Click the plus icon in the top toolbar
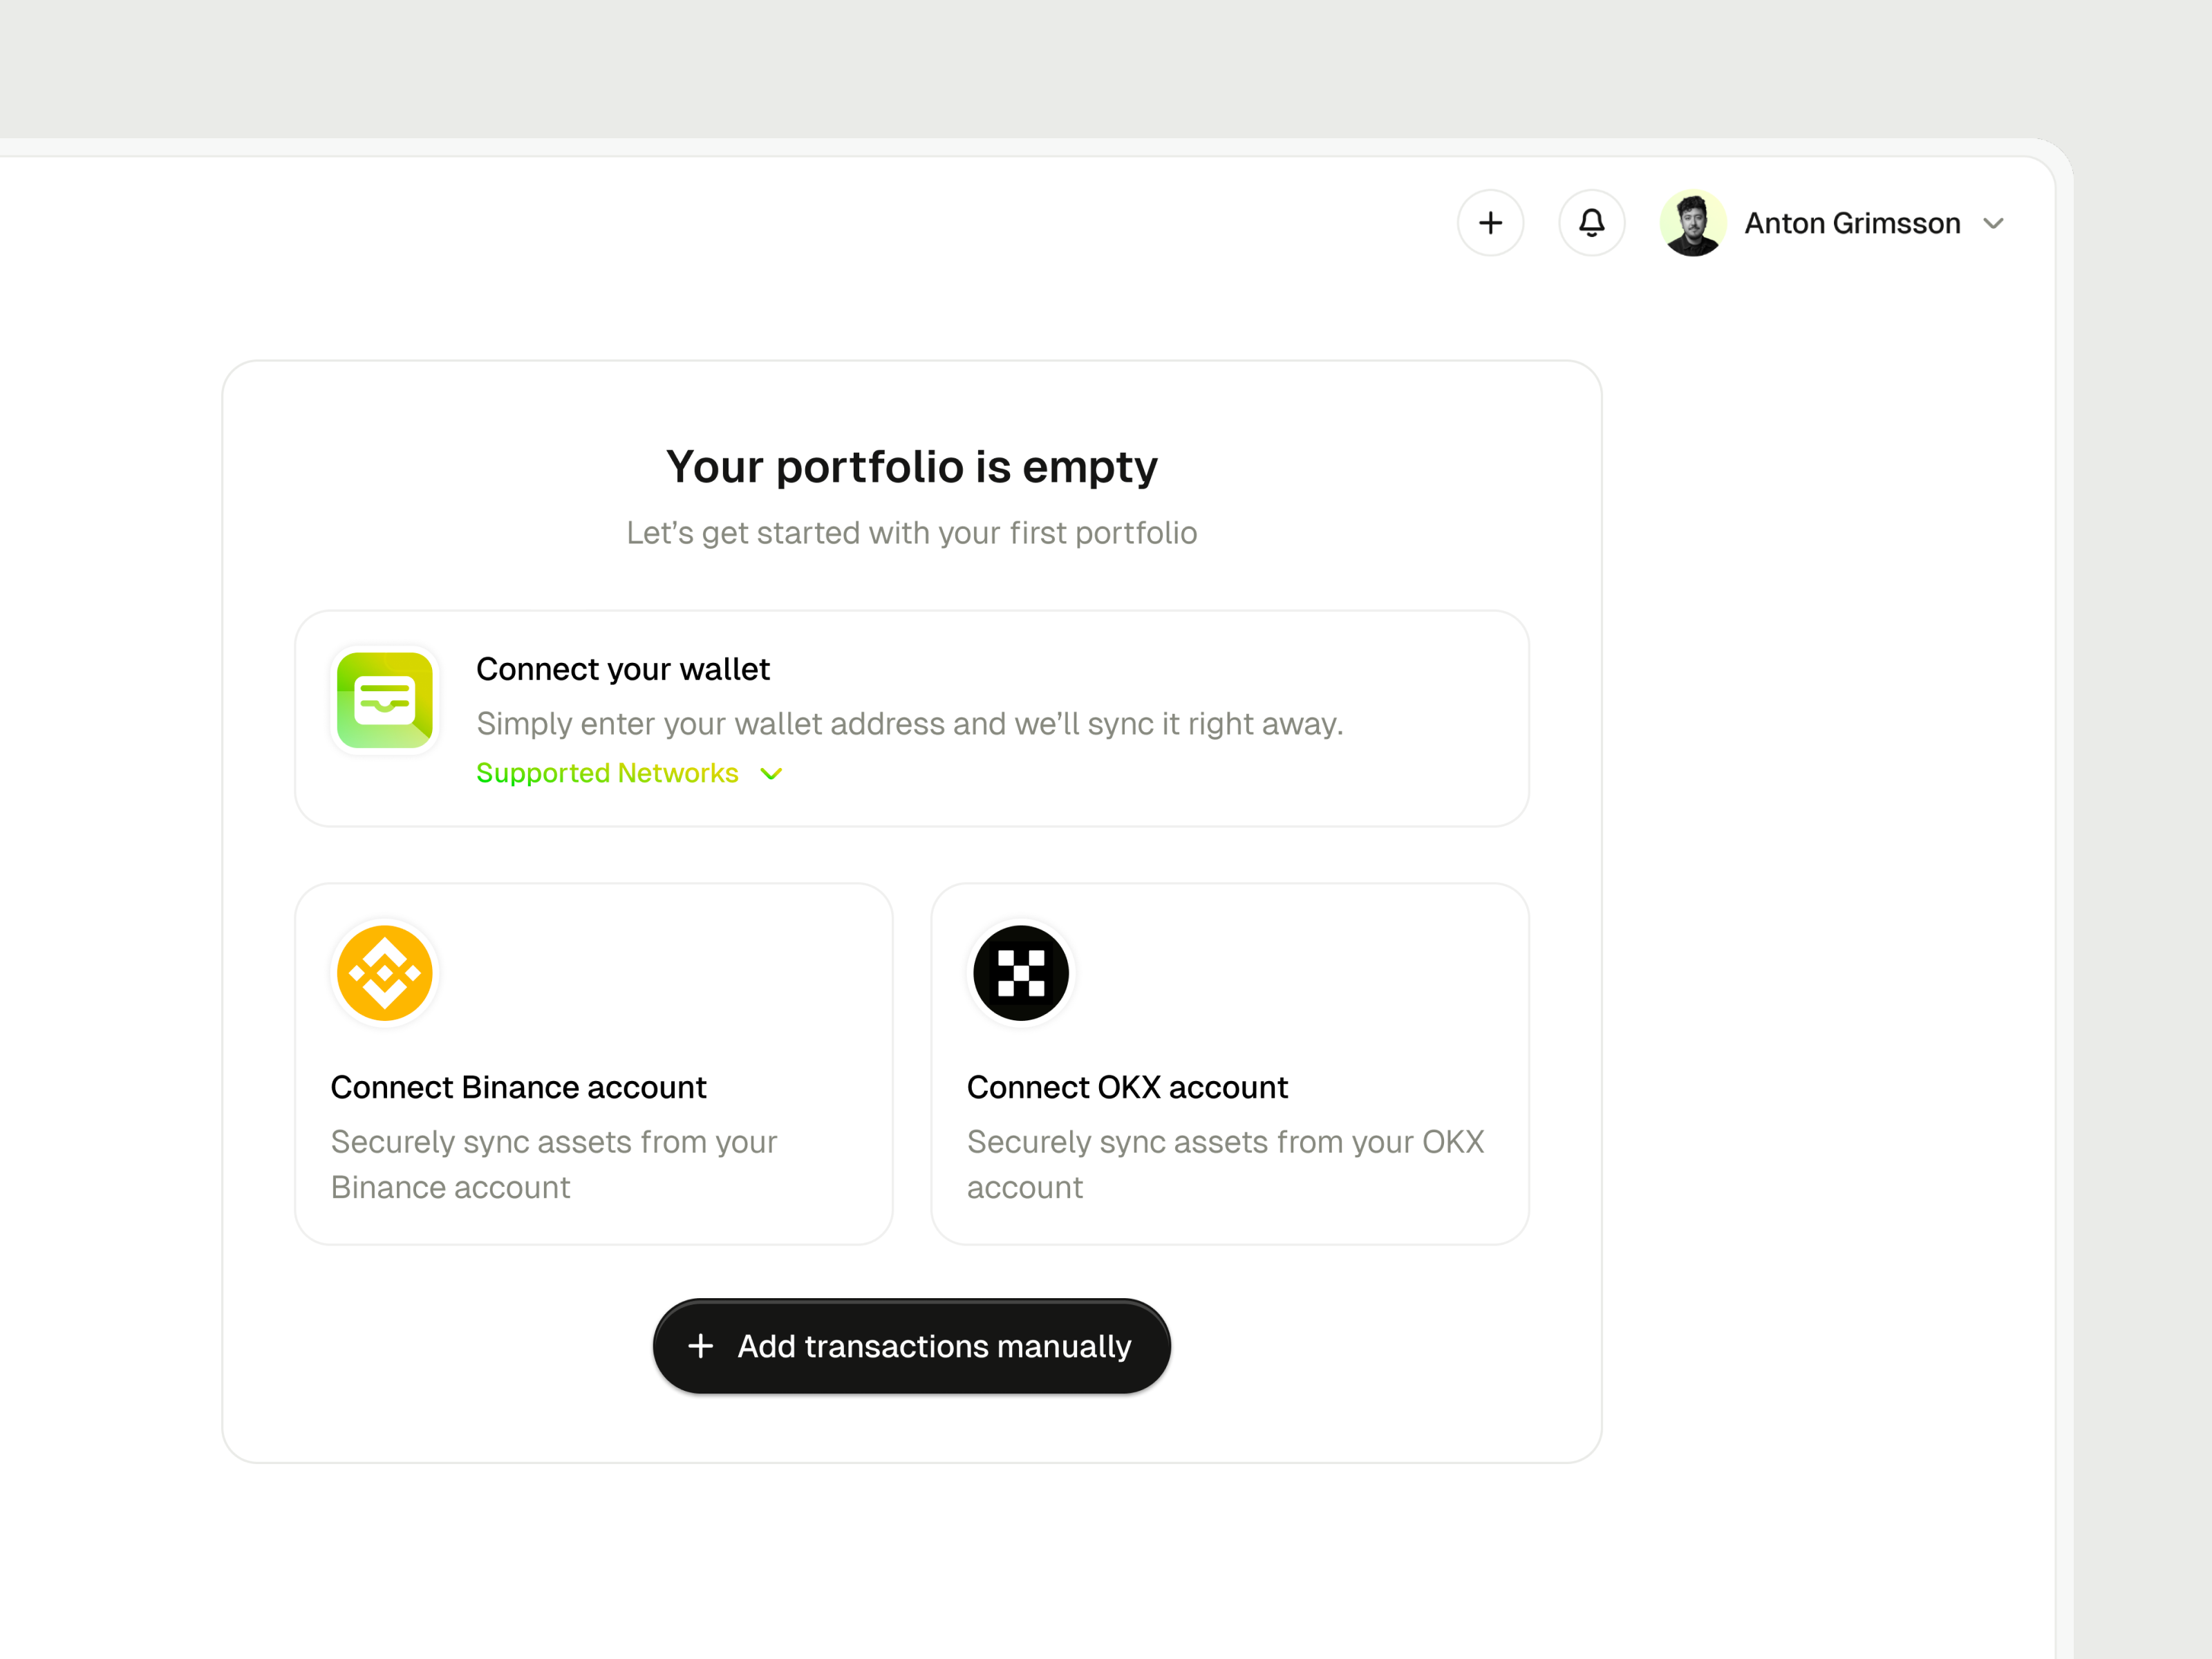 (1491, 223)
